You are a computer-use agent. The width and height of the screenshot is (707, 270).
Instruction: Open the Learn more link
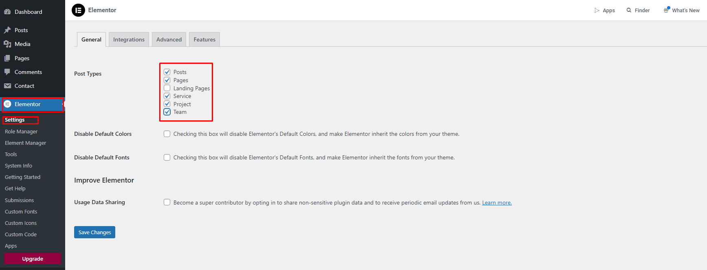pos(497,202)
